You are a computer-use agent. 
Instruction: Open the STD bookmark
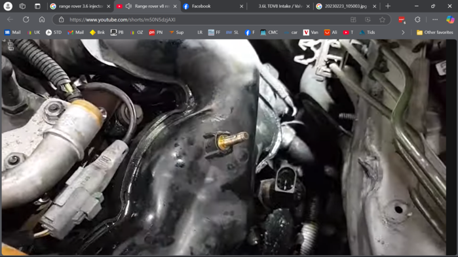point(54,32)
